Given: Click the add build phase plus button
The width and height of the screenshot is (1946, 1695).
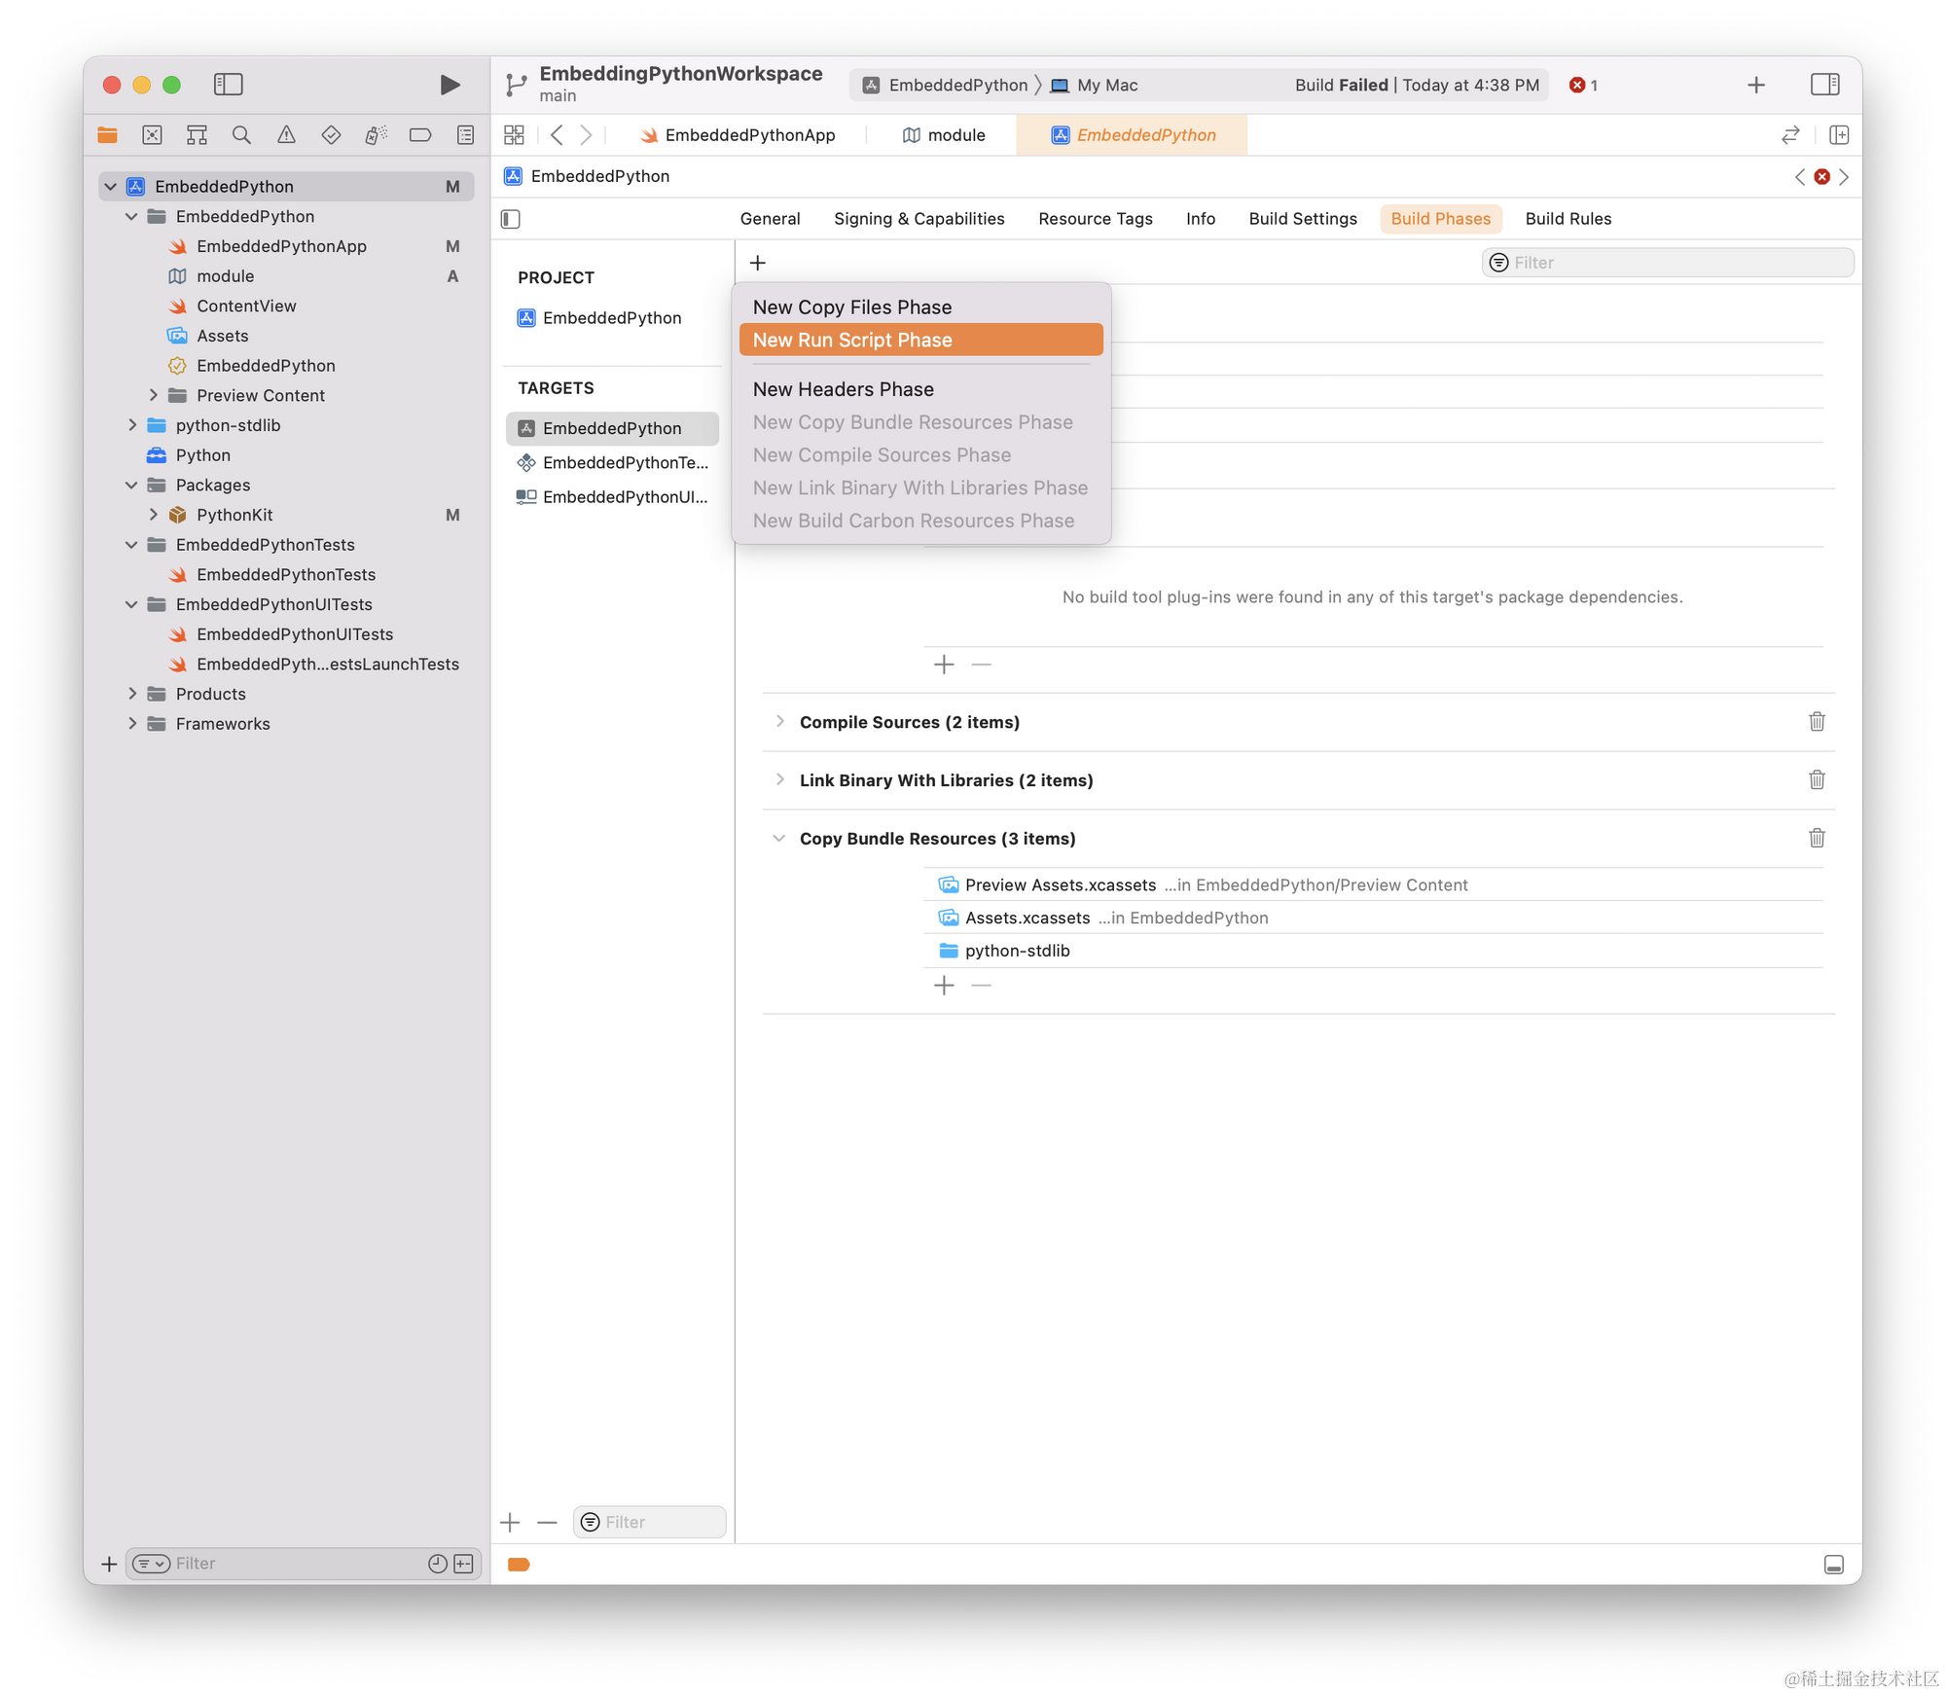Looking at the screenshot, I should (x=758, y=263).
